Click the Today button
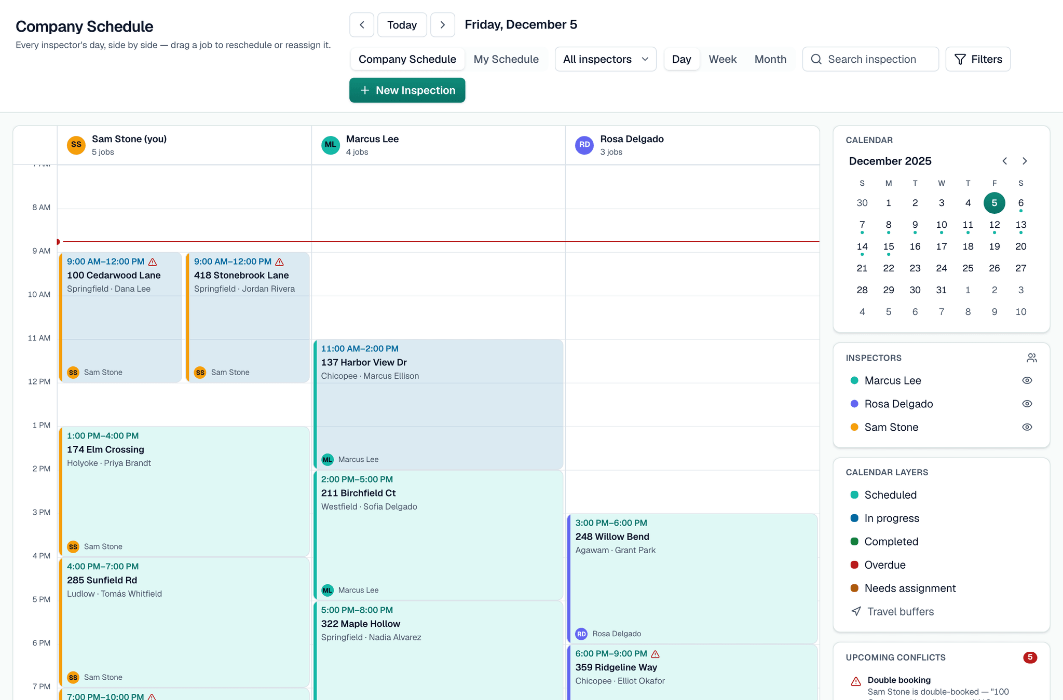This screenshot has width=1063, height=700. (402, 25)
